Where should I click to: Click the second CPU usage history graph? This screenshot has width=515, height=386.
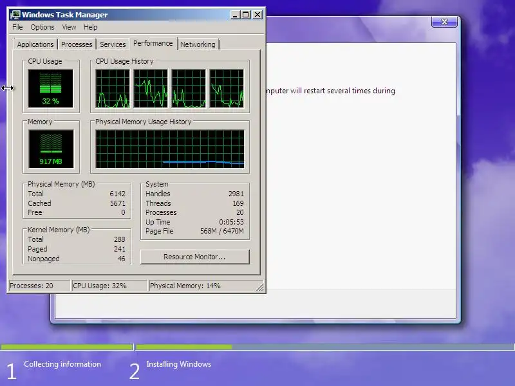tap(151, 89)
